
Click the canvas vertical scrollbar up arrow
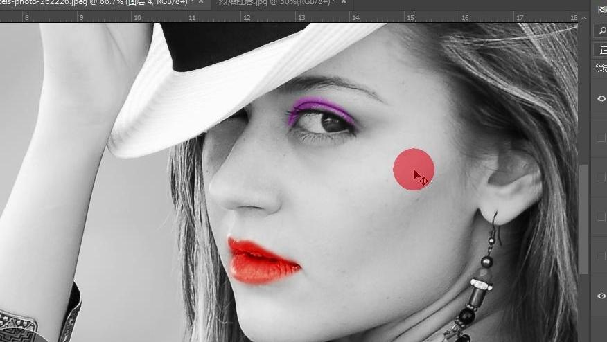(583, 18)
